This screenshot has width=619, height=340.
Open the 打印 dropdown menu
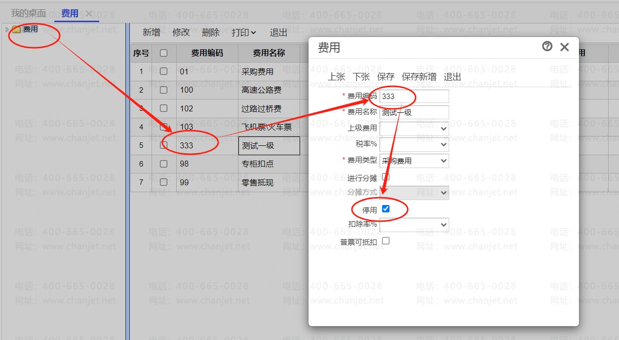244,33
